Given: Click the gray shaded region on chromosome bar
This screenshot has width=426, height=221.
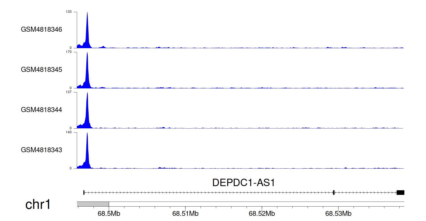Looking at the screenshot, I should coord(93,204).
